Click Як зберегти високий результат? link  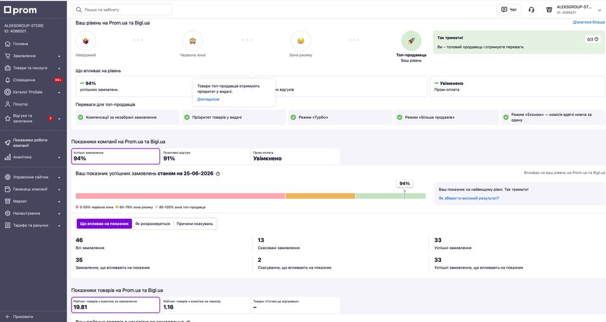tap(469, 198)
